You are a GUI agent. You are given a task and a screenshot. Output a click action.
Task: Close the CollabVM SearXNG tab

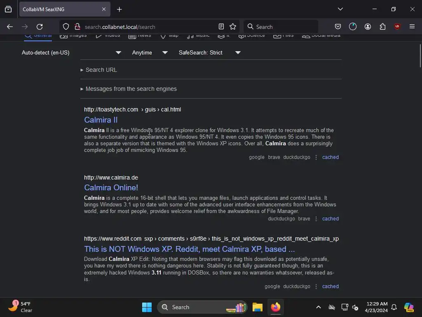tap(104, 9)
